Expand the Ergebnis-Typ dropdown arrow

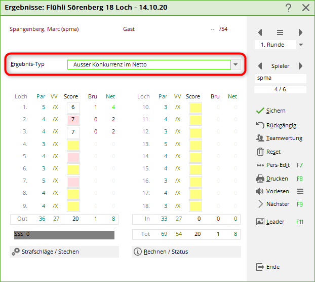pyautogui.click(x=235, y=64)
